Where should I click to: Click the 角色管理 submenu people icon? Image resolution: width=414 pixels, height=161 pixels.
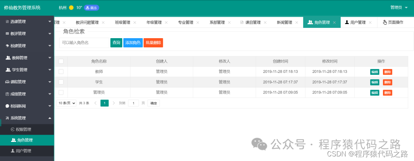tap(13, 140)
